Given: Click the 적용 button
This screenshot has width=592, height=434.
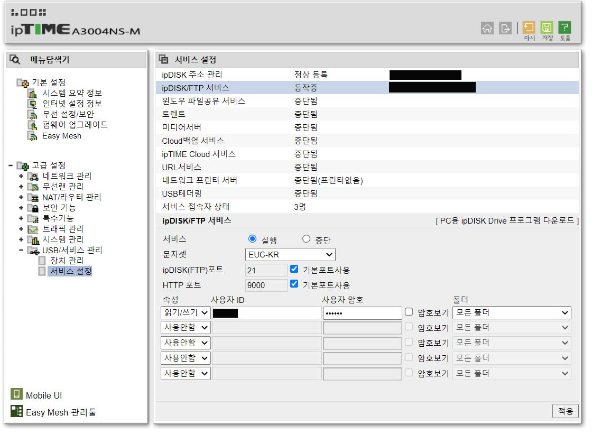Looking at the screenshot, I should point(565,411).
